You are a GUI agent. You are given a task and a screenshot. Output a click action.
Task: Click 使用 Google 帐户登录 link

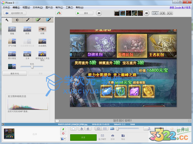click(x=180, y=7)
